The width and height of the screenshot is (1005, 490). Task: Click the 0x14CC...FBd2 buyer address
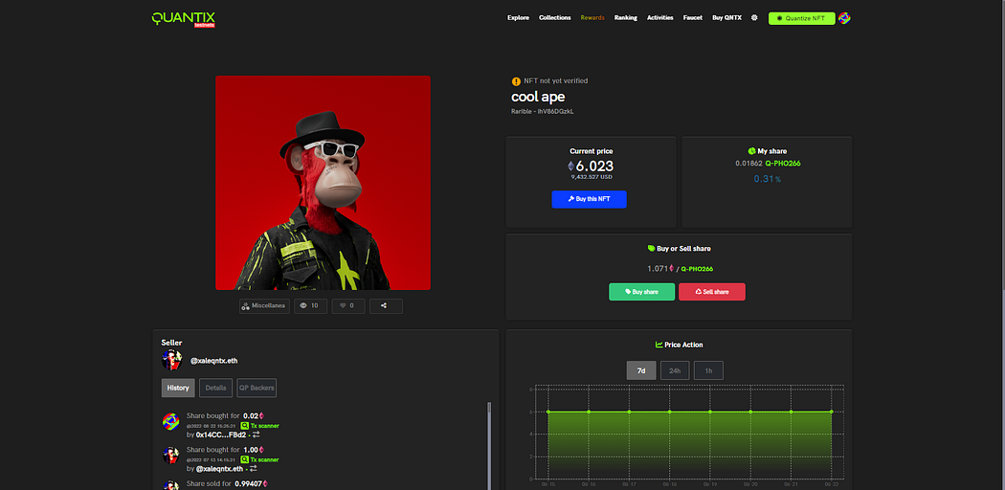[221, 434]
